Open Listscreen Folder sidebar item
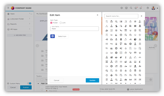Screen dimensions: 164x96 (17, 19)
